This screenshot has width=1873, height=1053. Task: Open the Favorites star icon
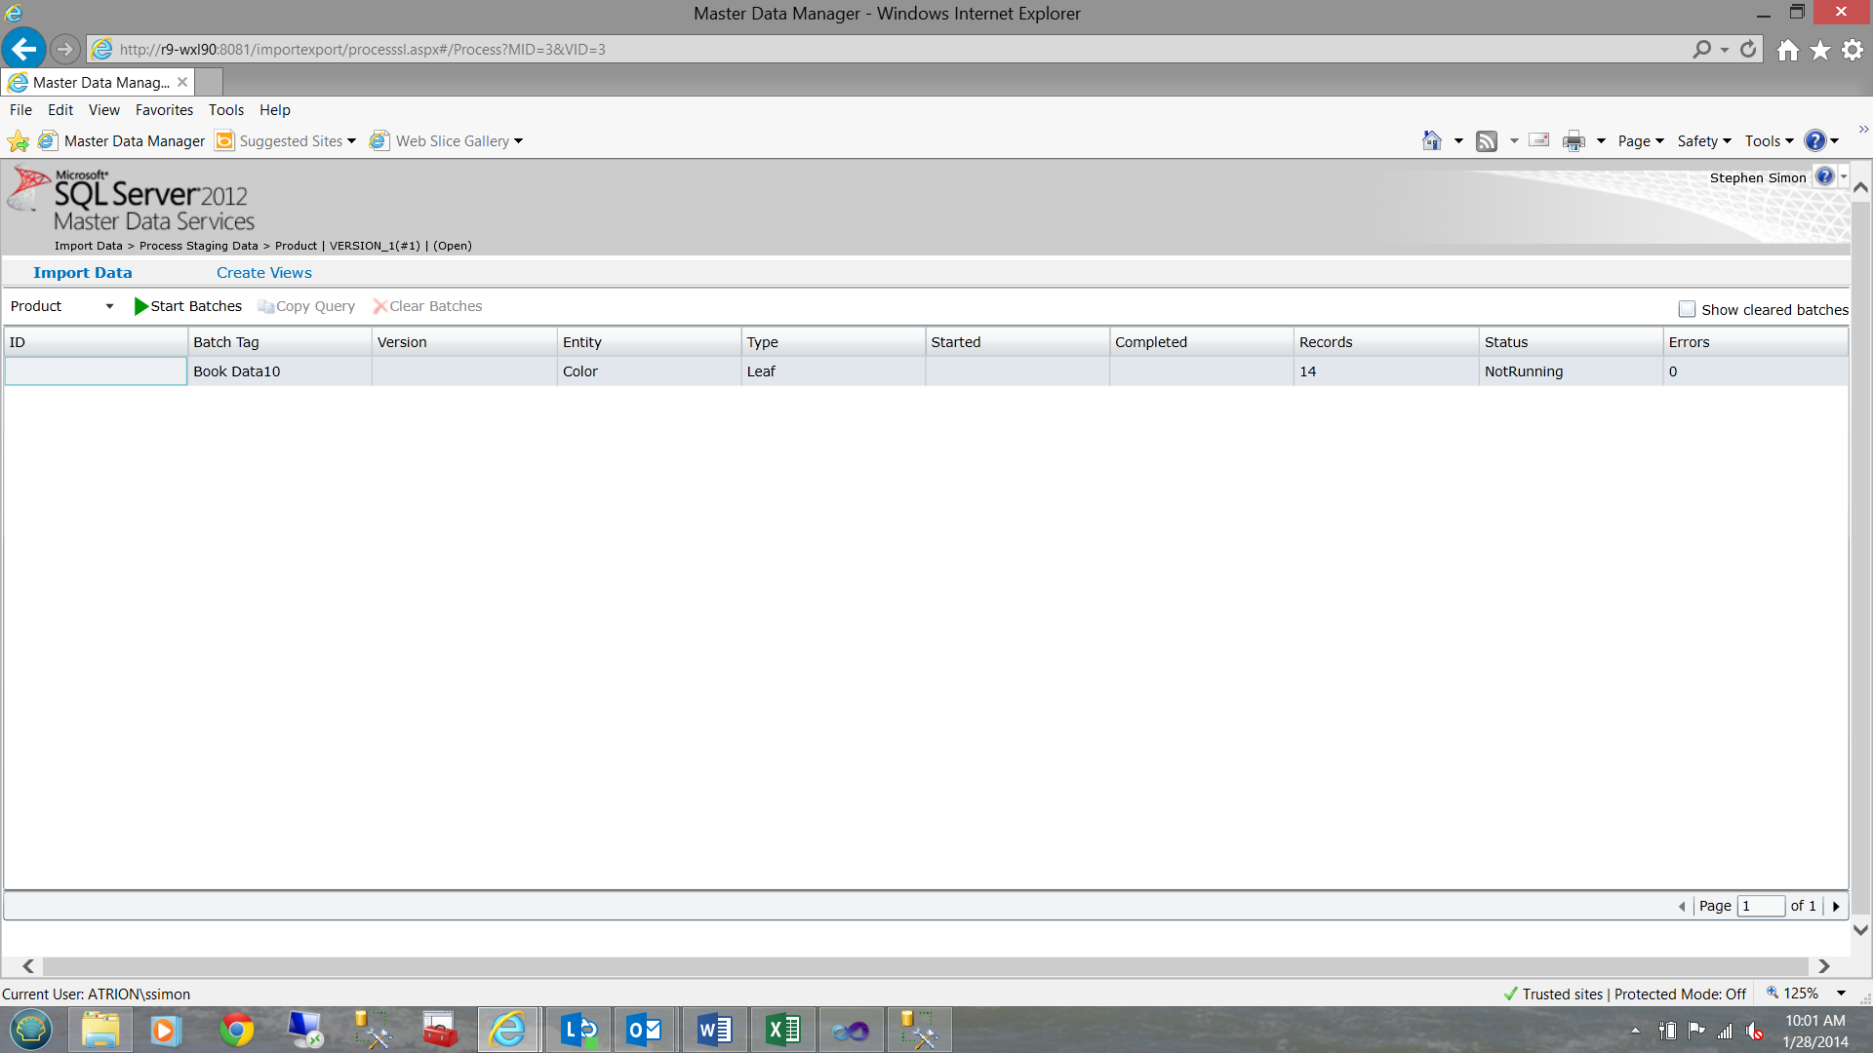pyautogui.click(x=1820, y=50)
